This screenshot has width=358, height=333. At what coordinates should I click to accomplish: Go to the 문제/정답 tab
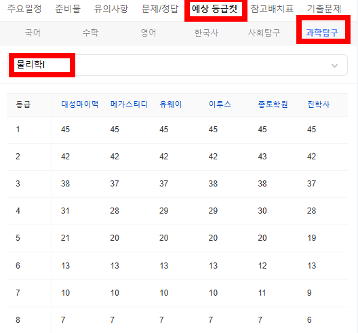tap(160, 9)
